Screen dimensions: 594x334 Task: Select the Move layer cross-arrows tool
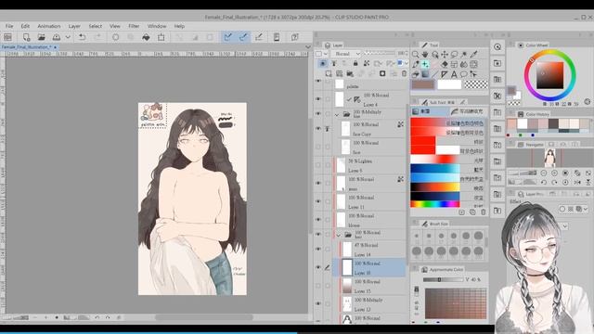tap(445, 55)
